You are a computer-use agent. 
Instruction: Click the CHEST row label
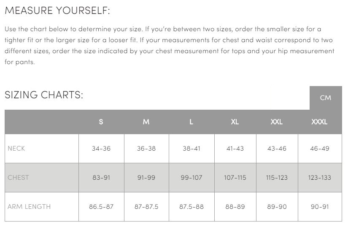[18, 178]
